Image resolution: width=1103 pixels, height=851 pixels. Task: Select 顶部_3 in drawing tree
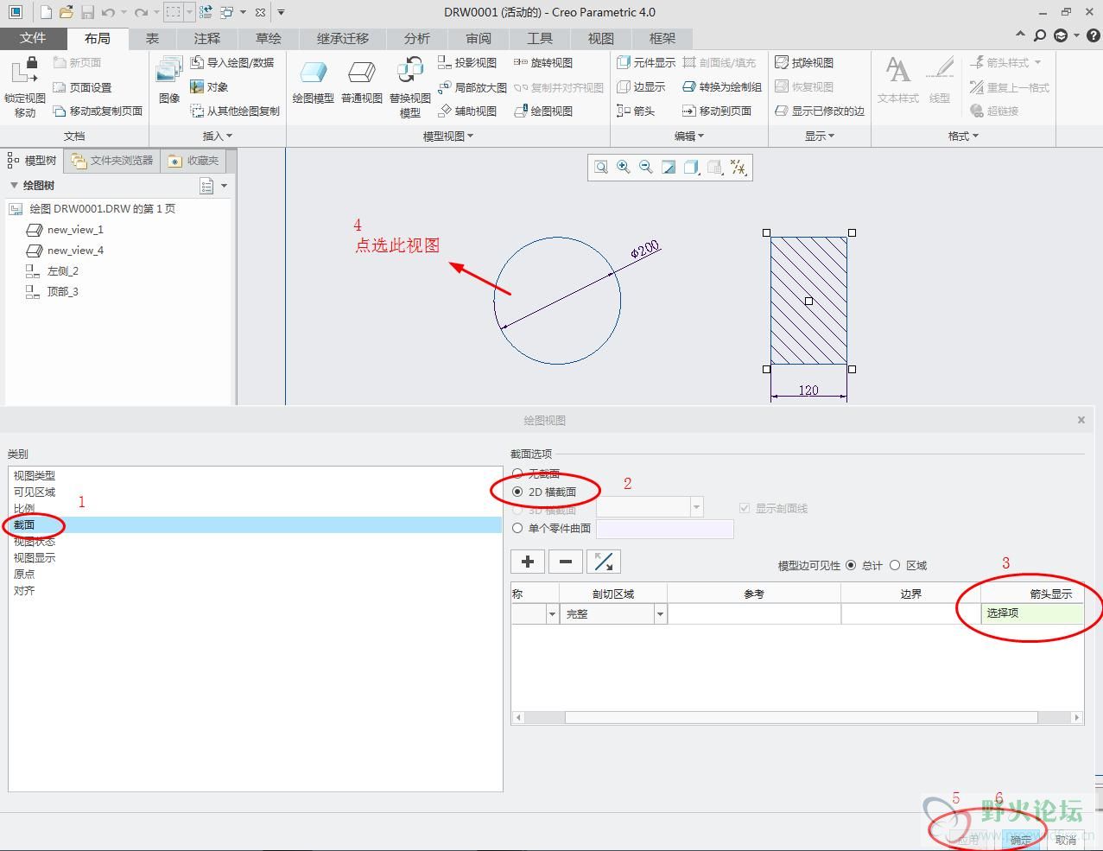coord(62,292)
